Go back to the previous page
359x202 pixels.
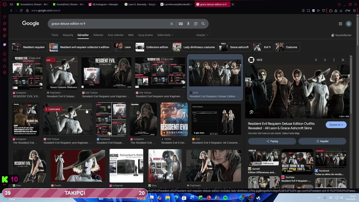[11, 10]
